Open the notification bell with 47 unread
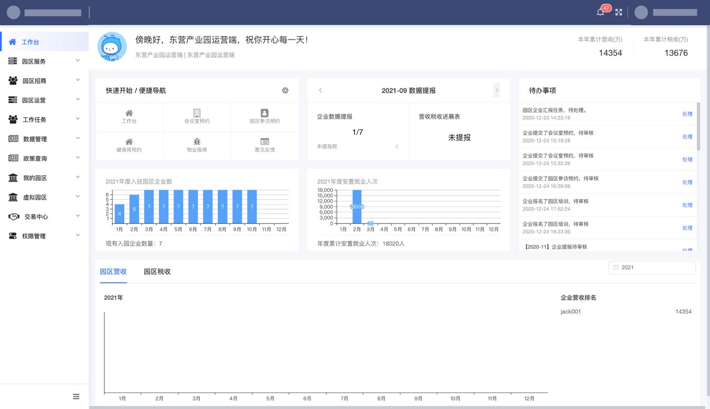 point(600,12)
